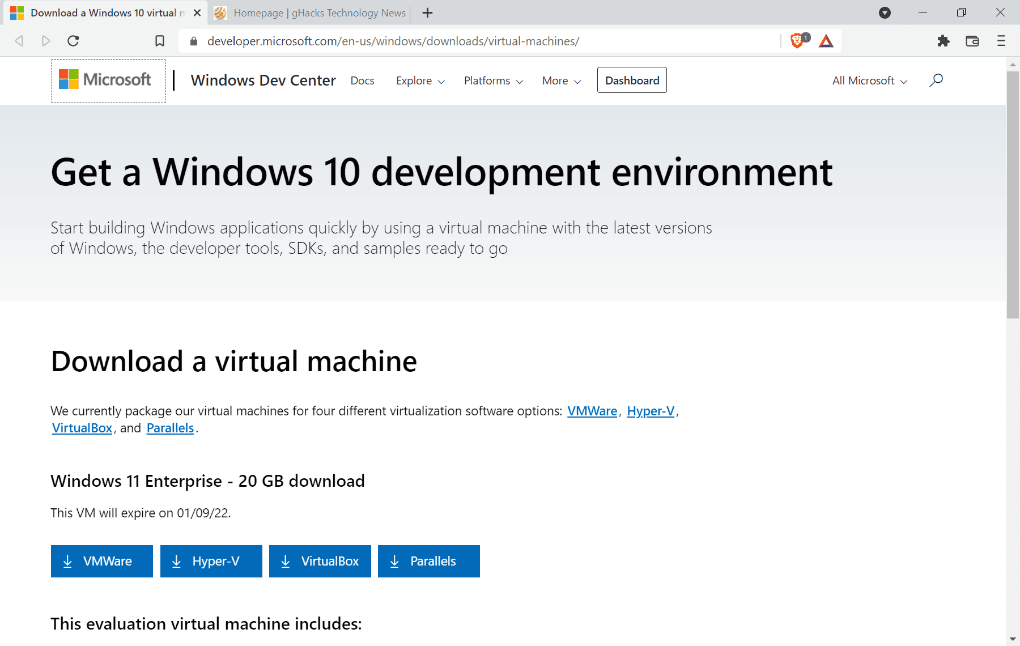Screen dimensions: 1020x646
Task: Open the All Microsoft dropdown
Action: pyautogui.click(x=868, y=80)
